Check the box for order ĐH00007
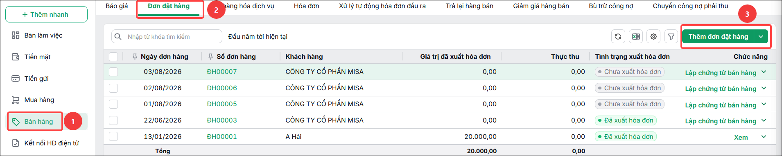The height and width of the screenshot is (156, 782). tap(113, 72)
